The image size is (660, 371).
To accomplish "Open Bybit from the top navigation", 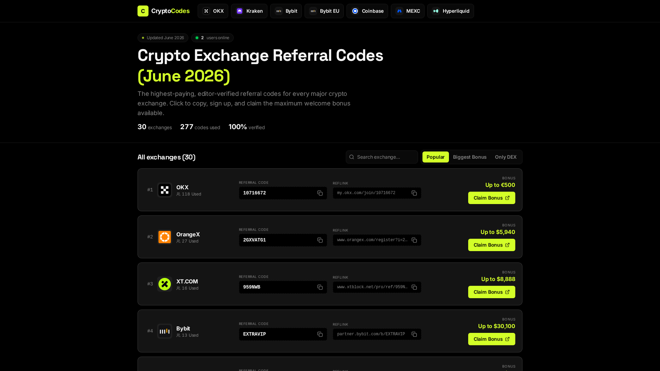I will (286, 11).
